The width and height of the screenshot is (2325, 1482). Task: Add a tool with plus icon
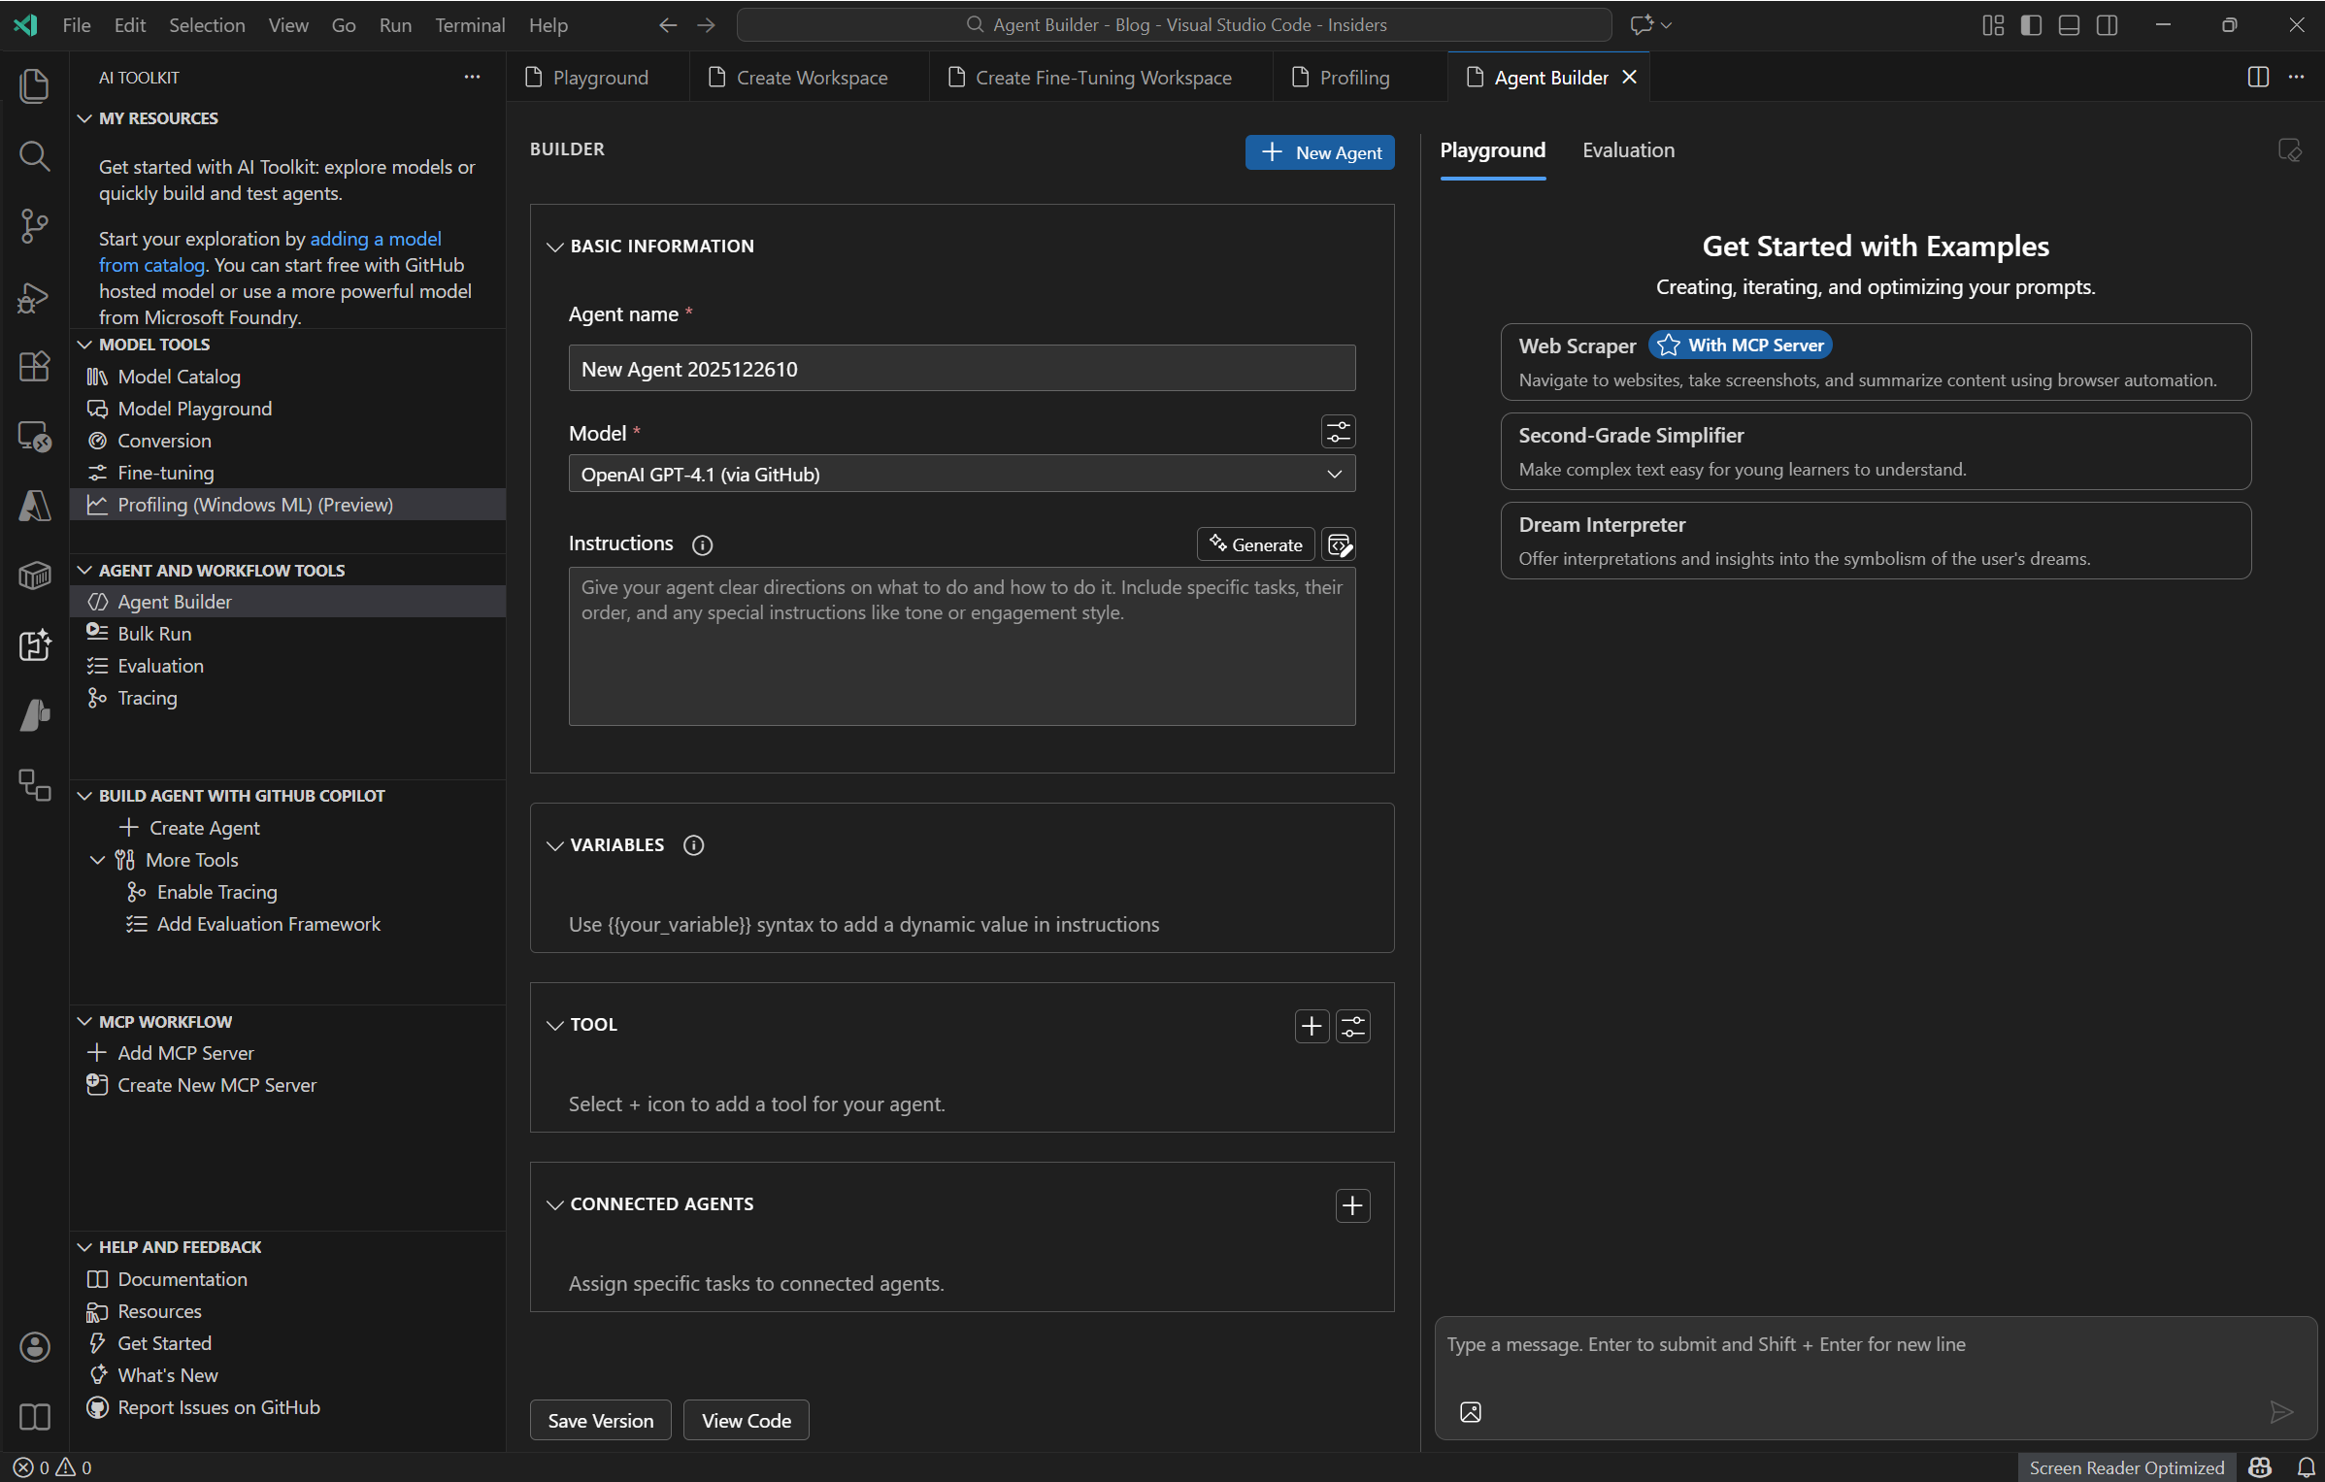click(x=1312, y=1026)
